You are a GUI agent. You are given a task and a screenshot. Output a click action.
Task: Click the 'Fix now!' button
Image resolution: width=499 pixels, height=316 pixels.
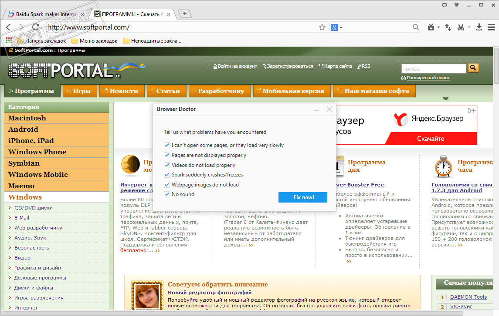(302, 197)
